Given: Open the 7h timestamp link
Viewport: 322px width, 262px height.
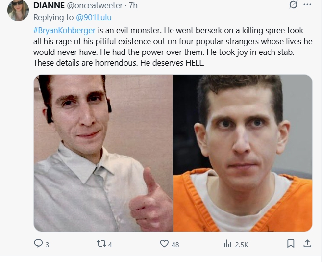Looking at the screenshot, I should tap(133, 5).
